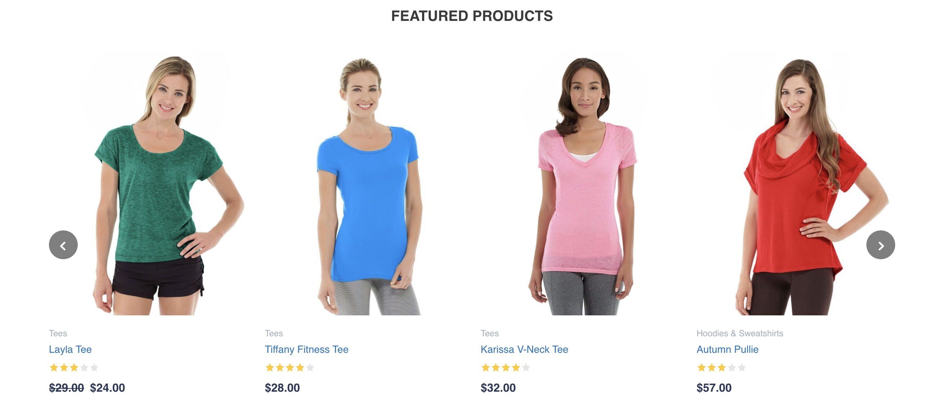Click the Layla Tee star rating
This screenshot has height=414, width=929.
(73, 368)
